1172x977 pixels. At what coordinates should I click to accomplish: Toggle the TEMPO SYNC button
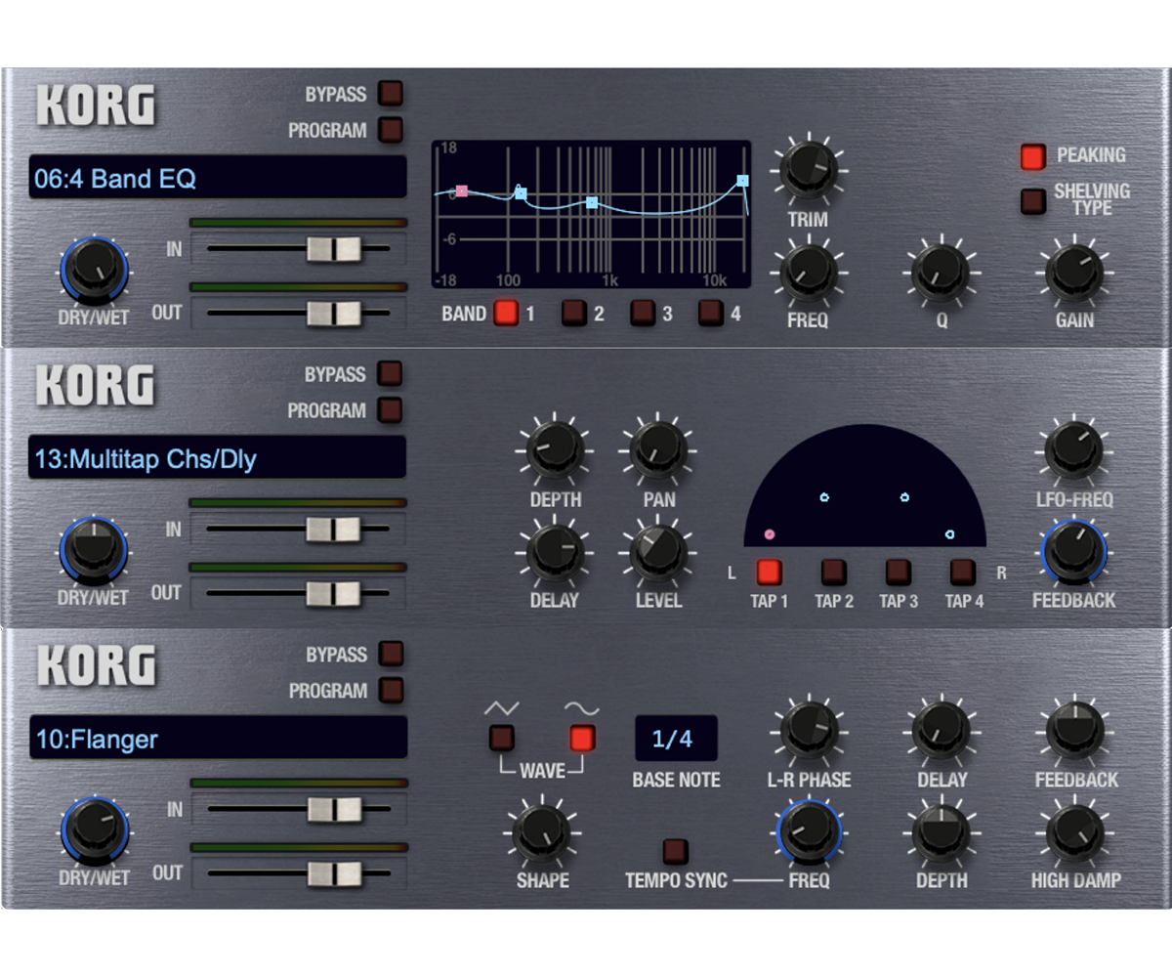[675, 851]
